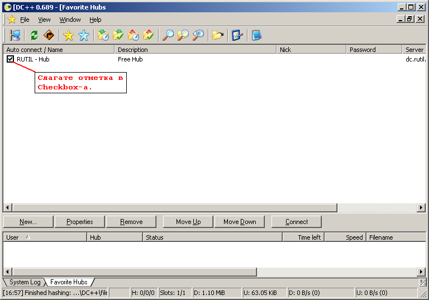The width and height of the screenshot is (429, 300).
Task: Open Favorite Users via blue star icon
Action: pos(84,35)
